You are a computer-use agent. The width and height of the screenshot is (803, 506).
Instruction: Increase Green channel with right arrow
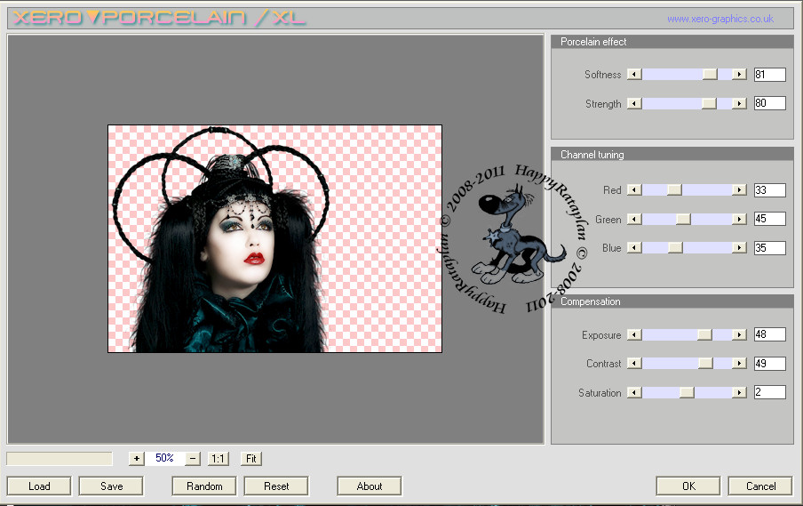739,219
